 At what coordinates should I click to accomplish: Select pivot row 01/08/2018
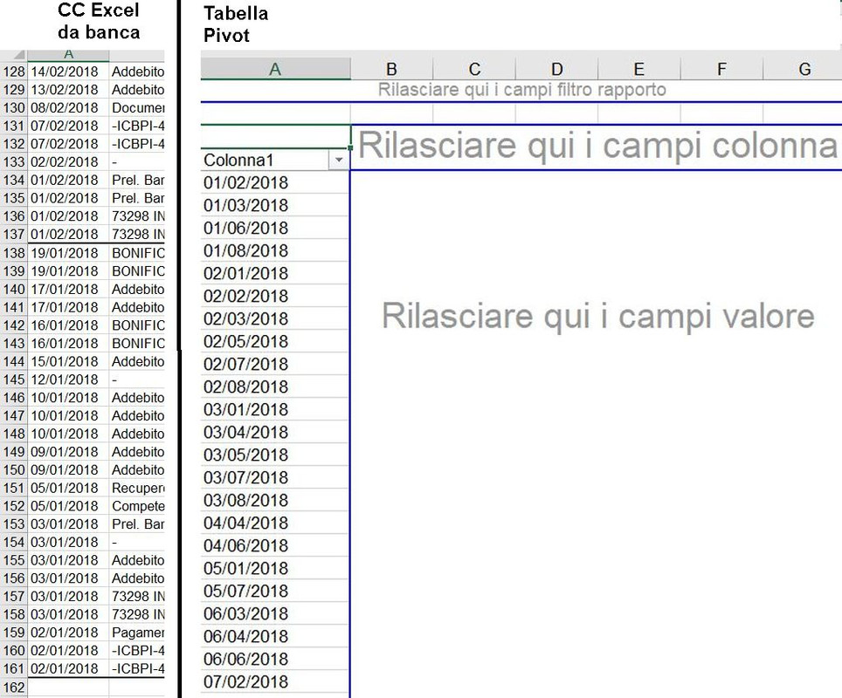pyautogui.click(x=275, y=250)
